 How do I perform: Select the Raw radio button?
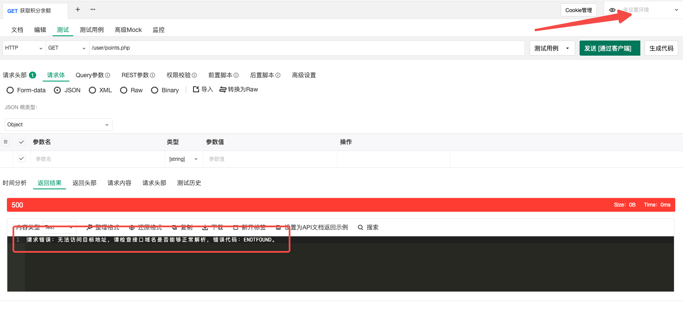click(x=124, y=90)
